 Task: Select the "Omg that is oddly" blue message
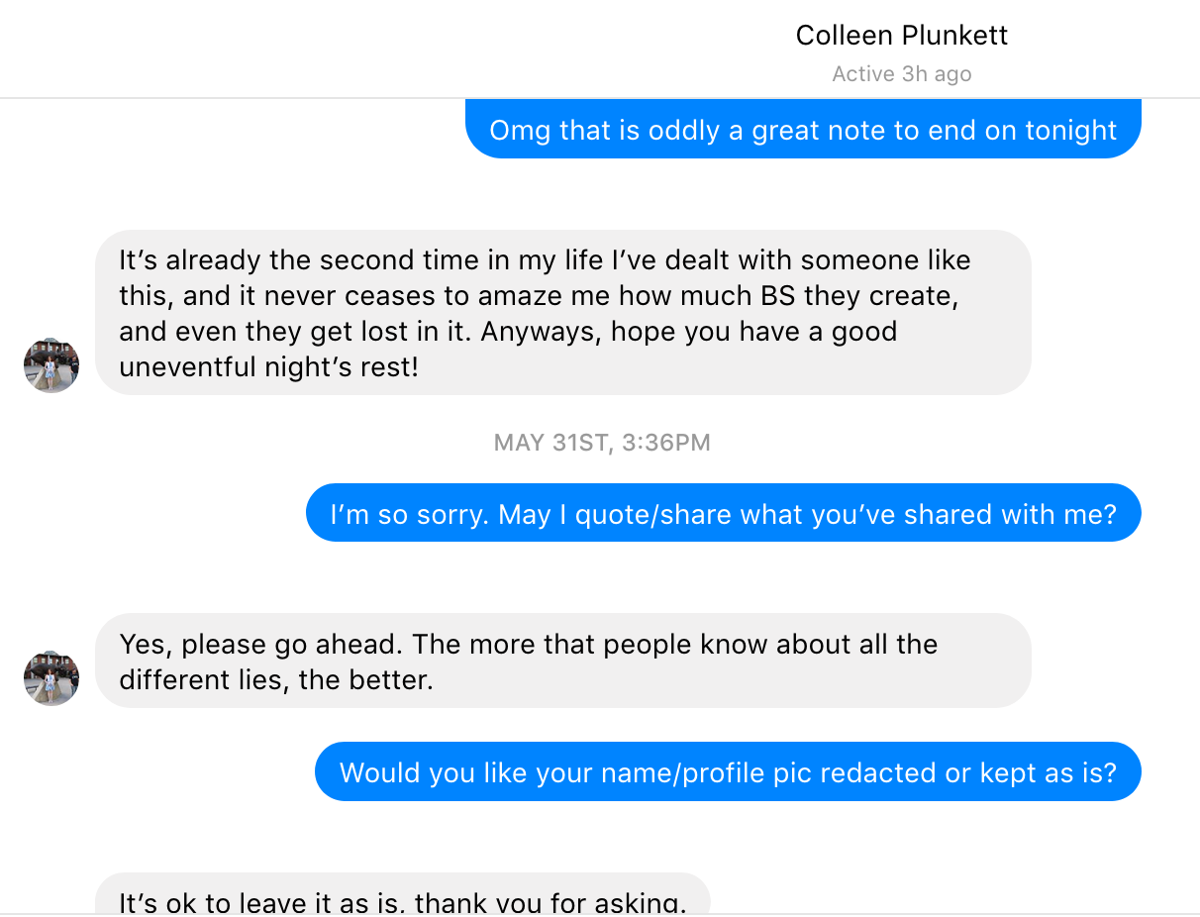click(x=802, y=131)
